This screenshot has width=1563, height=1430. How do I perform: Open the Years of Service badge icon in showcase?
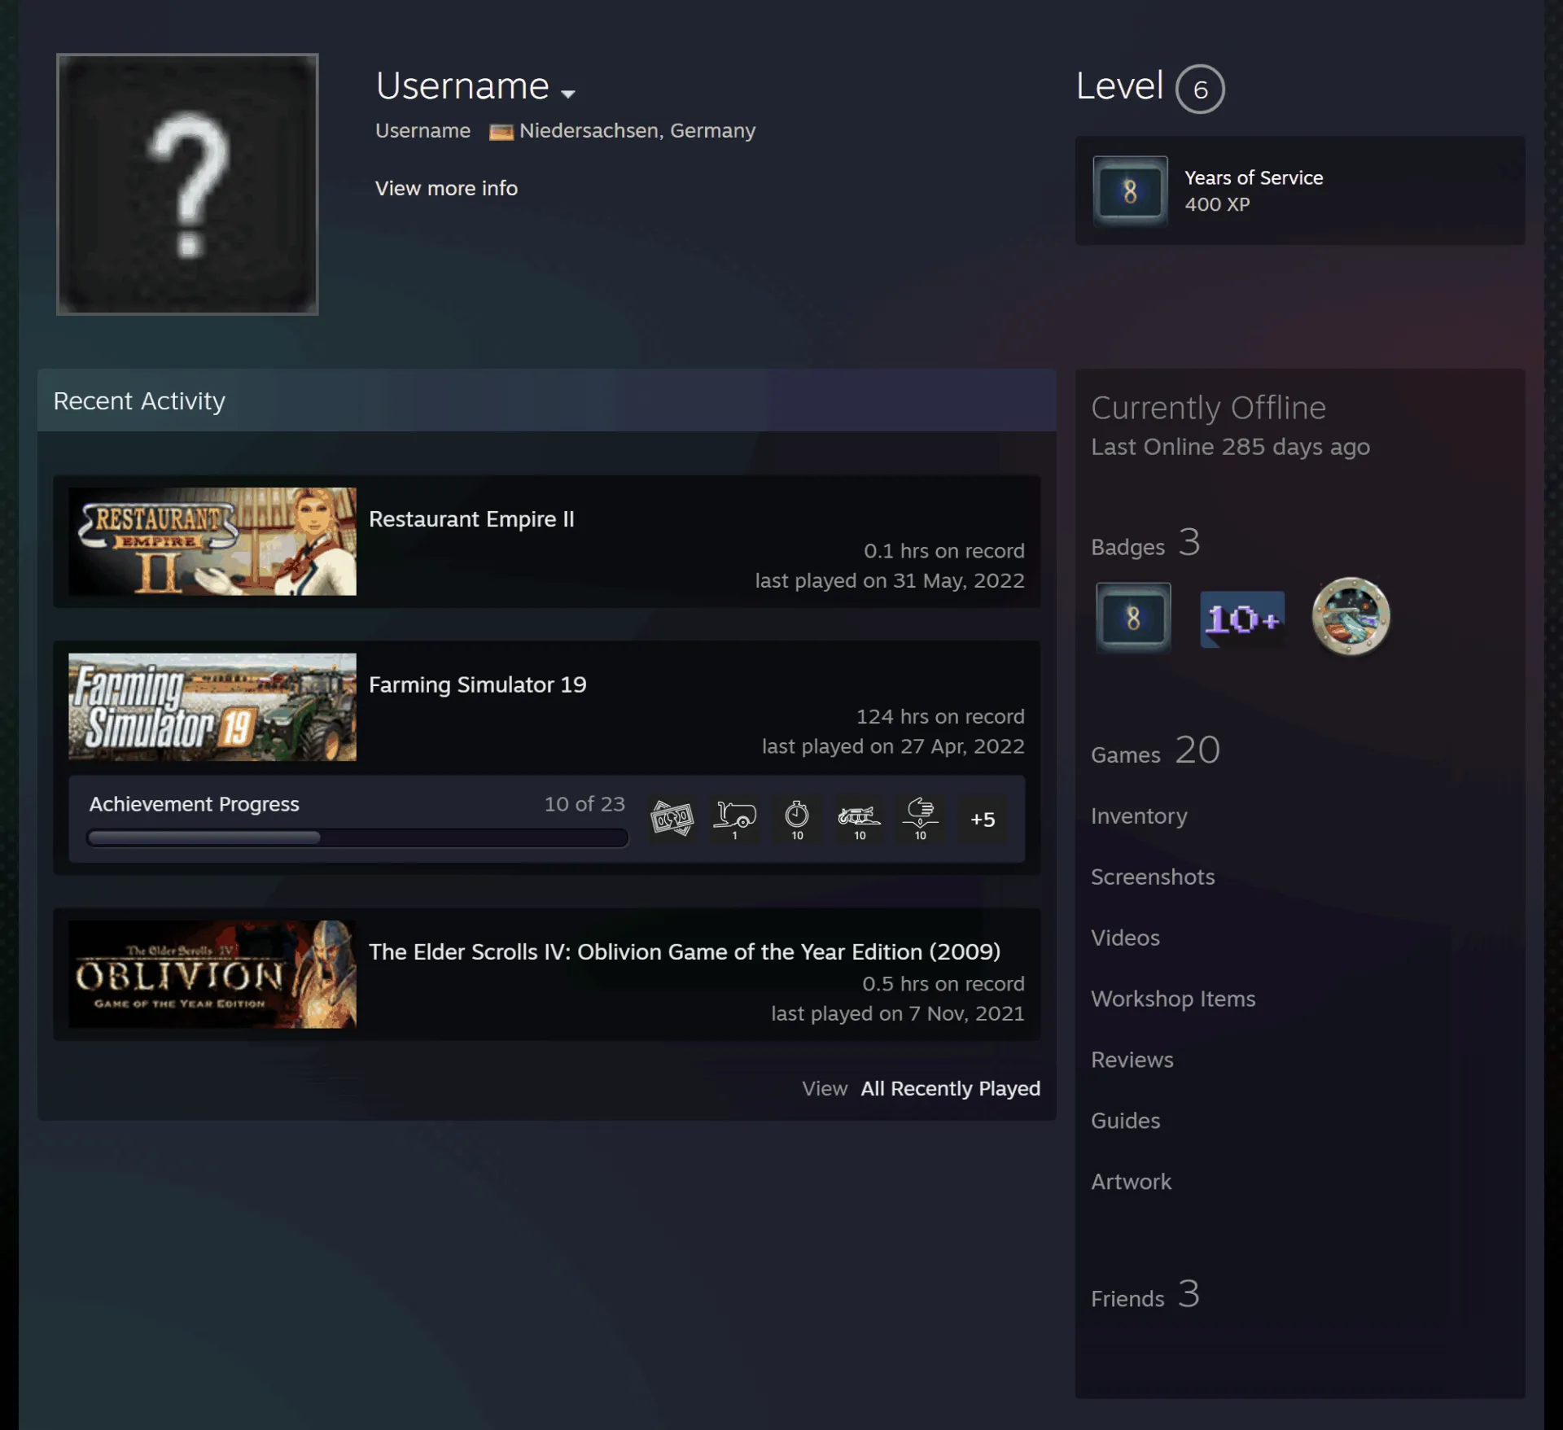point(1130,191)
